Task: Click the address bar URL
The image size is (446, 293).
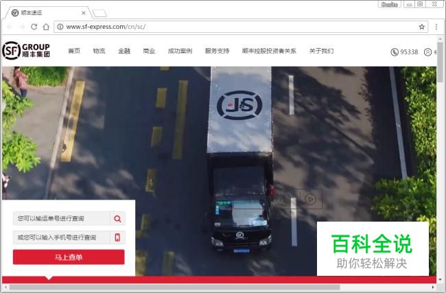Action: pos(106,27)
